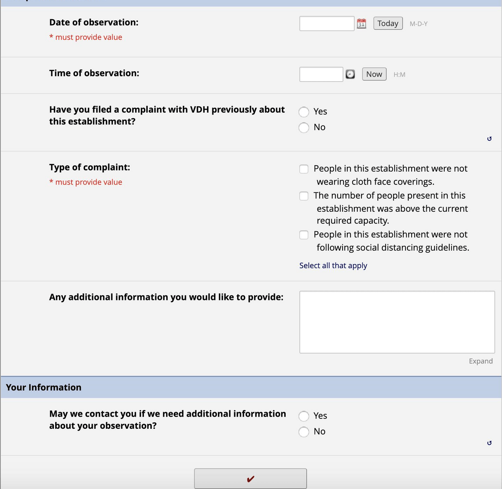Image resolution: width=502 pixels, height=489 pixels.
Task: Select Yes for previously filed VDH complaint
Action: coord(304,112)
